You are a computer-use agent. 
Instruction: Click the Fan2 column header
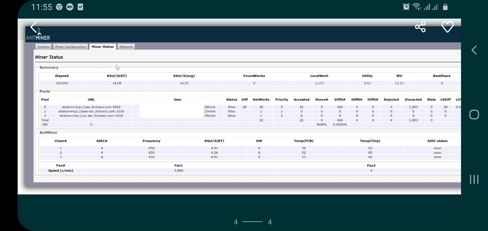pyautogui.click(x=371, y=166)
